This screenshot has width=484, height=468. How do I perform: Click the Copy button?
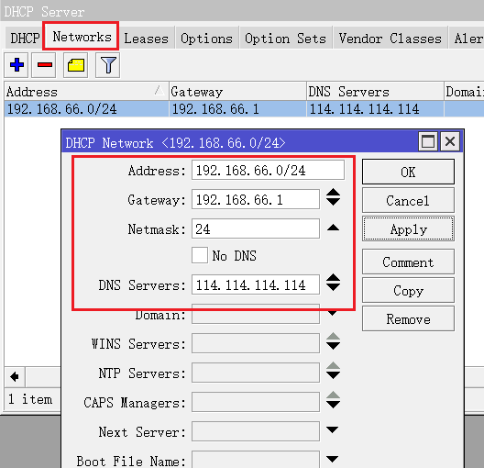[408, 290]
